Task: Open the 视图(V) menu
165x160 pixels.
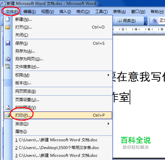Action: [48, 12]
